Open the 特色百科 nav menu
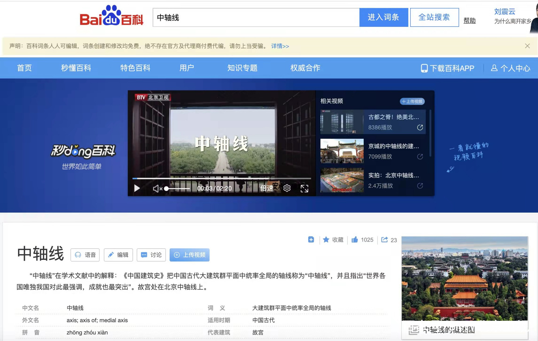Viewport: 538px width, 341px height. pyautogui.click(x=135, y=68)
